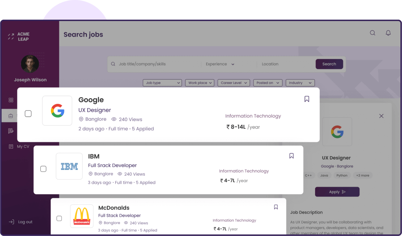Open the Google company title

pyautogui.click(x=91, y=100)
